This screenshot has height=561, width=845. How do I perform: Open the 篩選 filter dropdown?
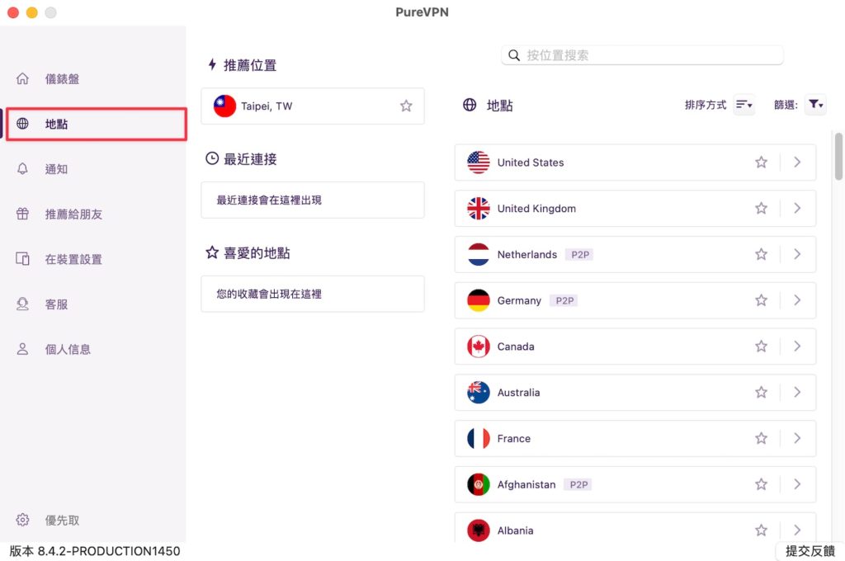(815, 105)
